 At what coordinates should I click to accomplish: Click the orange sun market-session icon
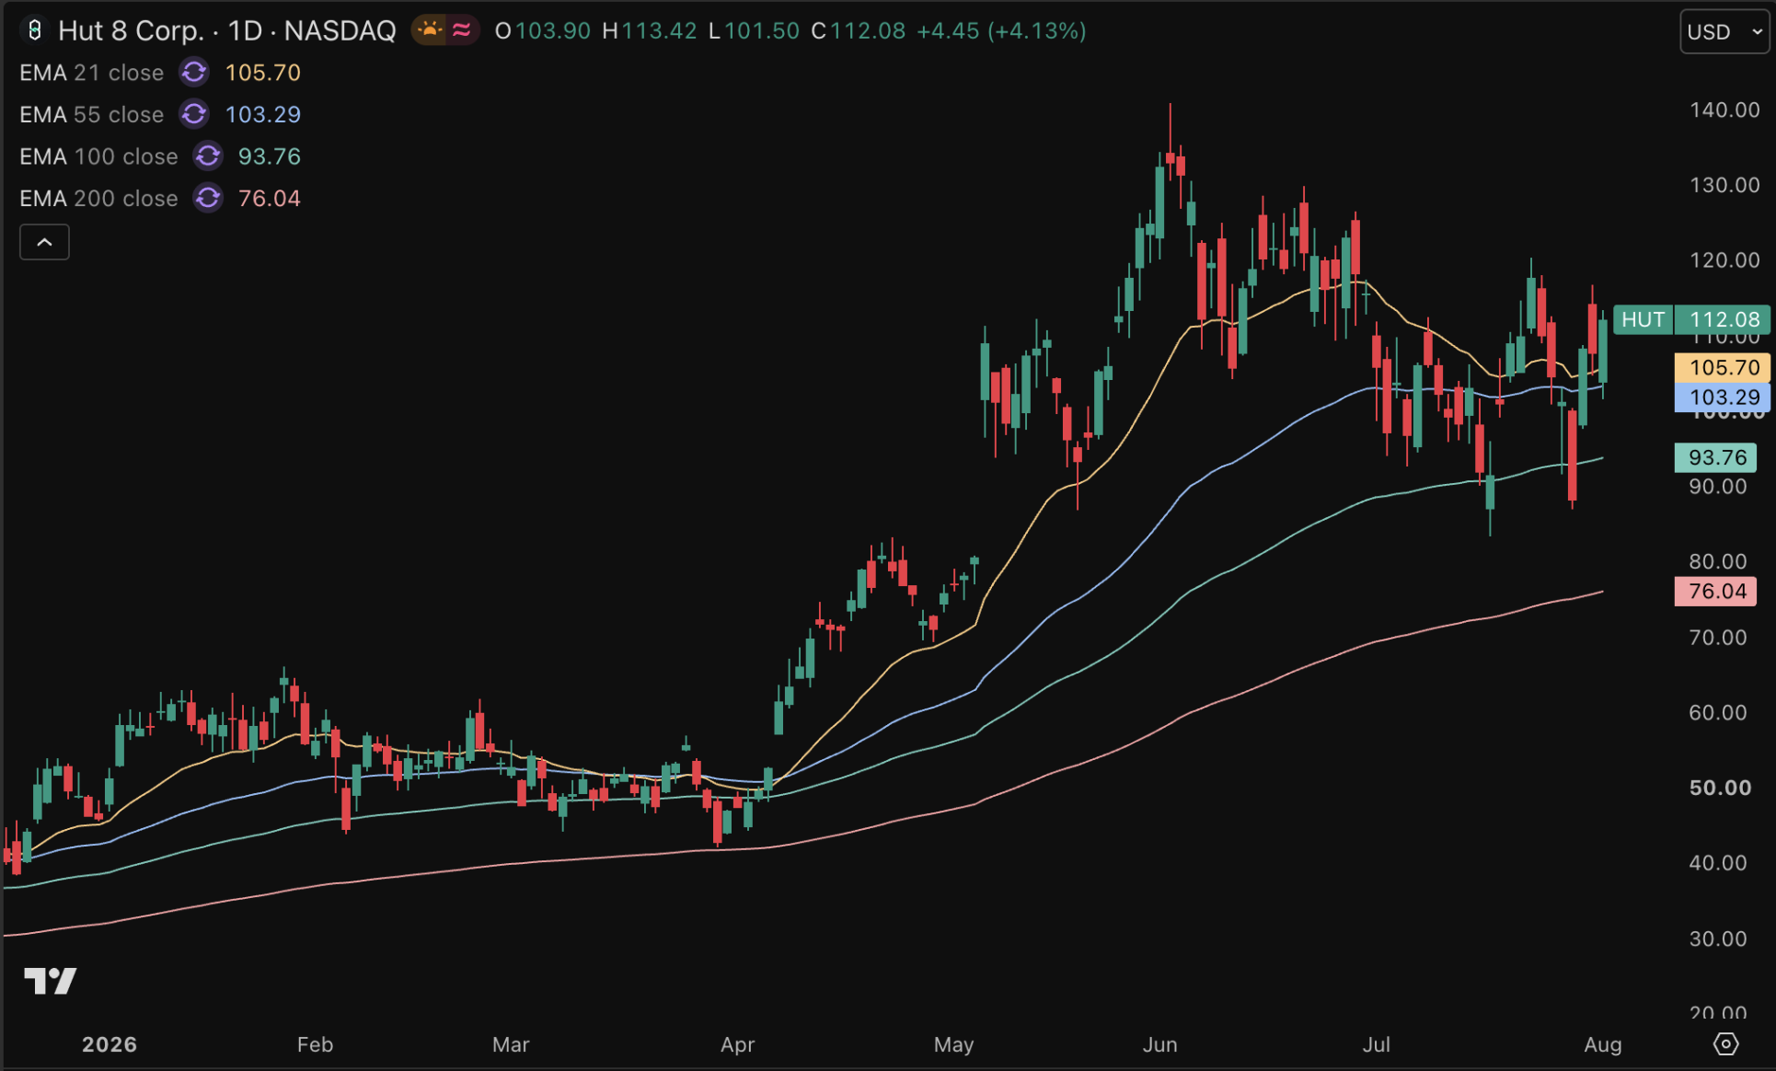pos(429,30)
